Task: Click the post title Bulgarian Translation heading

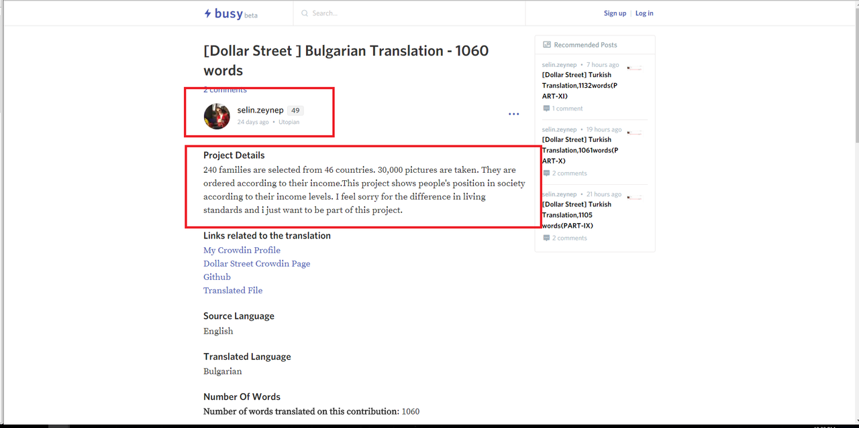Action: coord(346,60)
